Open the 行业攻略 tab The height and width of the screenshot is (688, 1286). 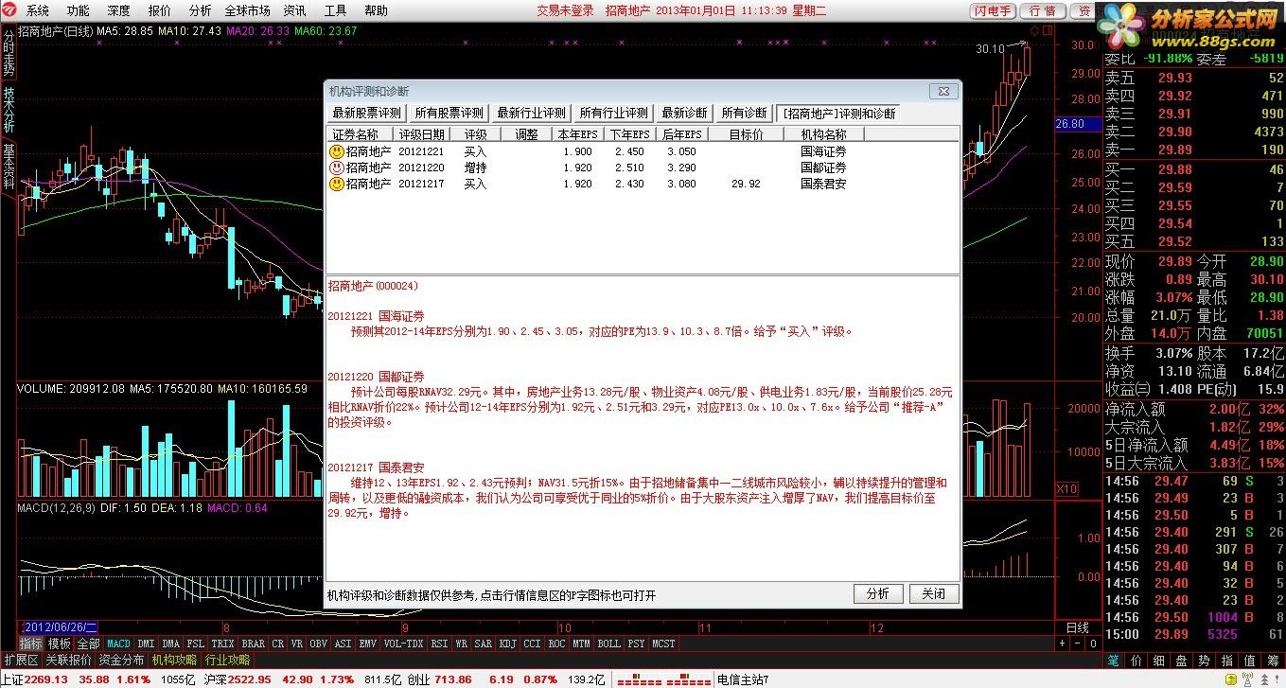pyautogui.click(x=227, y=660)
